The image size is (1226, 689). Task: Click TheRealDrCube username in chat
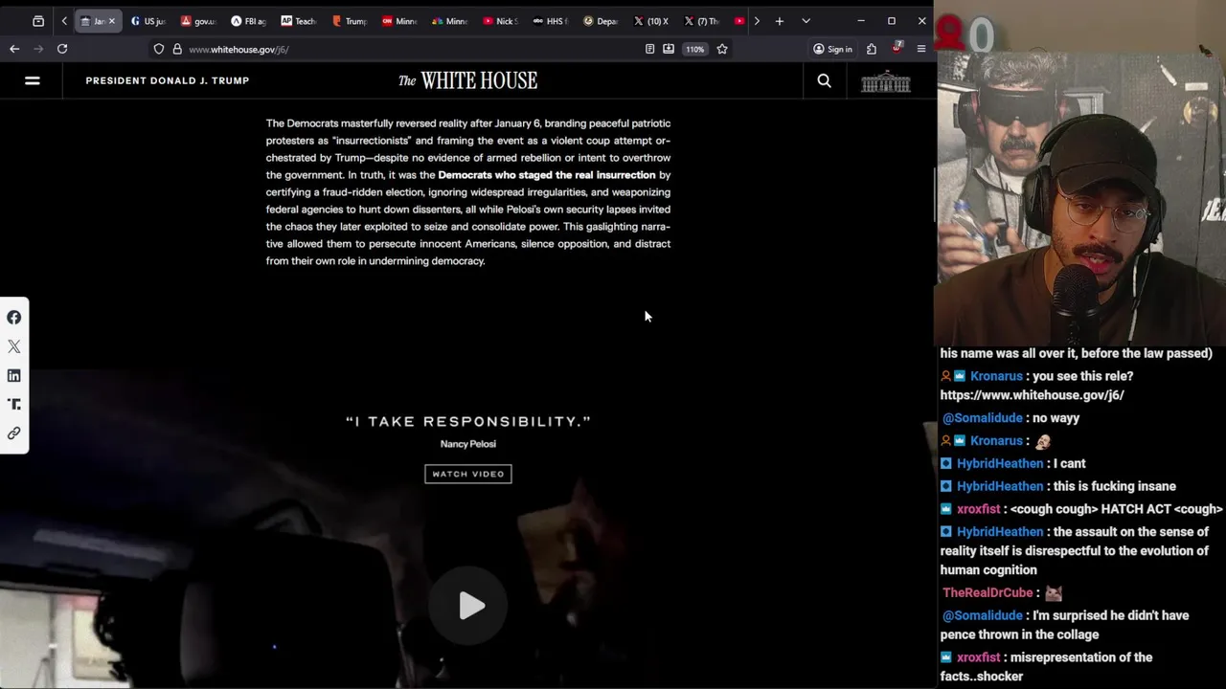pyautogui.click(x=988, y=593)
